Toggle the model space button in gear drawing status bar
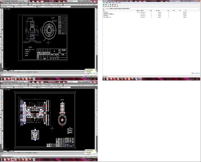 click(x=82, y=77)
